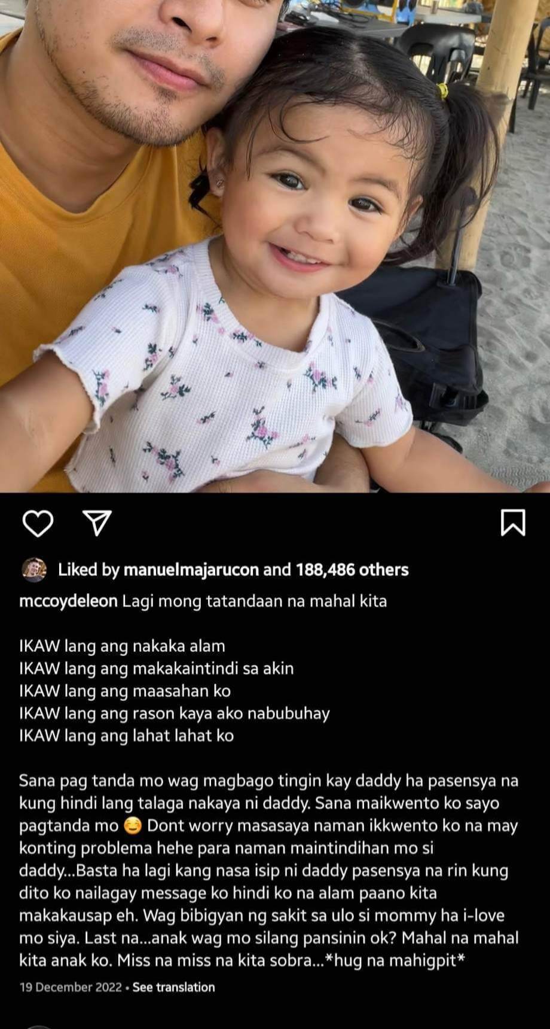
Task: Tap the toddler's face in the photo
Action: [x=317, y=198]
